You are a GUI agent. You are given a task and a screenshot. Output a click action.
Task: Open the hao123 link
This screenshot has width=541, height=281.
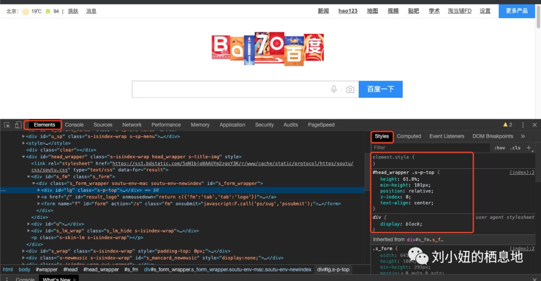click(348, 11)
